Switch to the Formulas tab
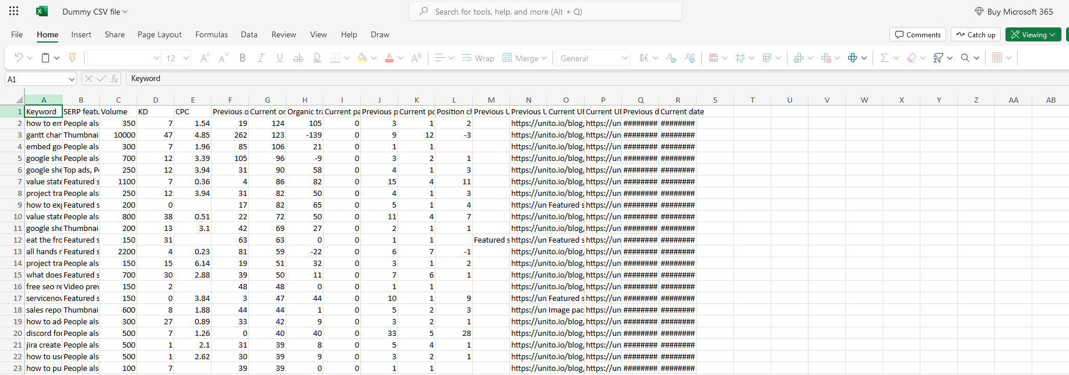 click(x=211, y=34)
